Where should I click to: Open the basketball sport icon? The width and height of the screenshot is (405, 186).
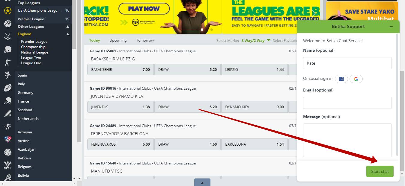pyautogui.click(x=8, y=24)
